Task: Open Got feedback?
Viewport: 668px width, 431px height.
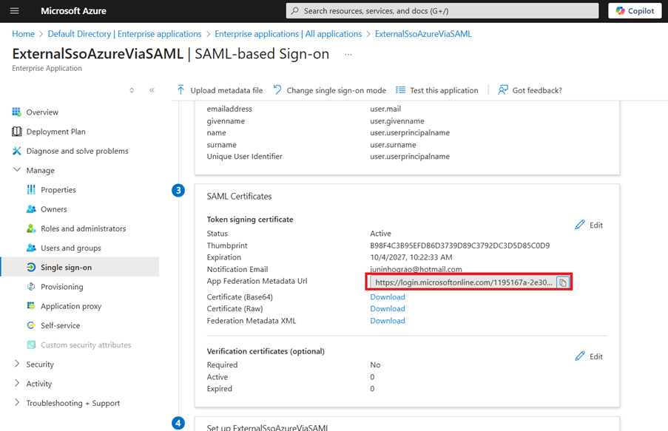Action: tap(537, 90)
